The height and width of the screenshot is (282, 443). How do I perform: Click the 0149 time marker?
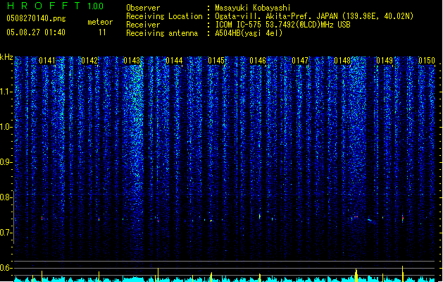(x=385, y=61)
